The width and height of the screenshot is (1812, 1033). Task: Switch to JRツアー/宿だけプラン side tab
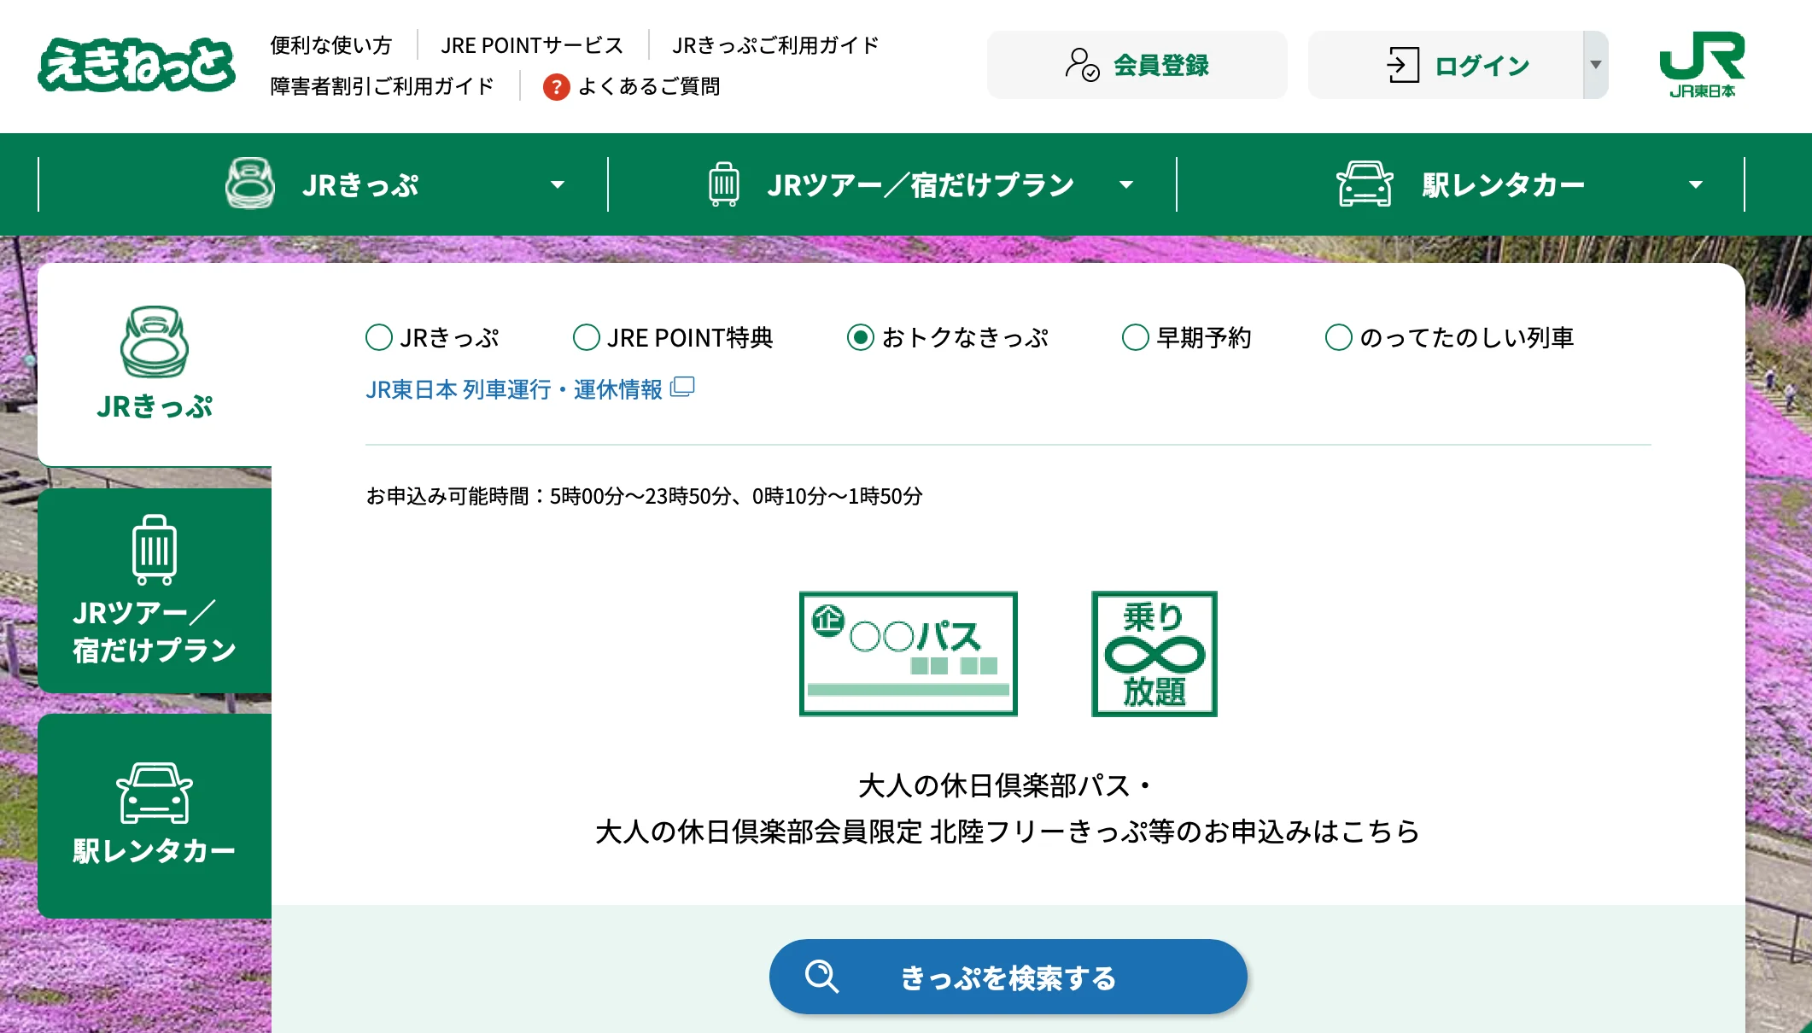[155, 591]
